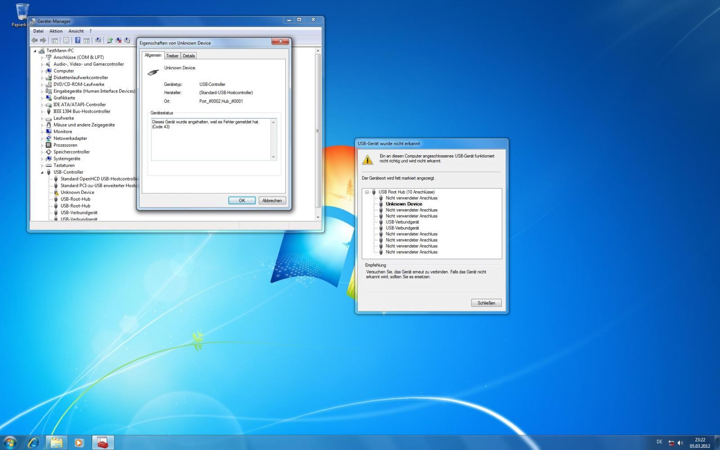Select DVD/CD-ROM-Laufwerke in the device tree
This screenshot has width=720, height=450.
(x=79, y=84)
